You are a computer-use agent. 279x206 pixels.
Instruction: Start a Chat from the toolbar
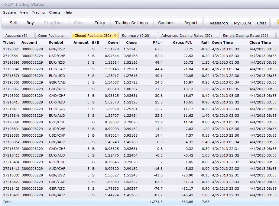[261, 23]
